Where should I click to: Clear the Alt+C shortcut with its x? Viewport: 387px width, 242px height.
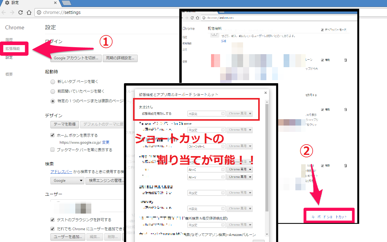223,169
